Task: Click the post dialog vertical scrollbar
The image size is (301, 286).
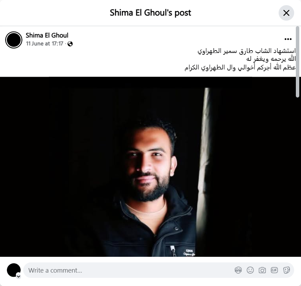Action: tap(298, 62)
